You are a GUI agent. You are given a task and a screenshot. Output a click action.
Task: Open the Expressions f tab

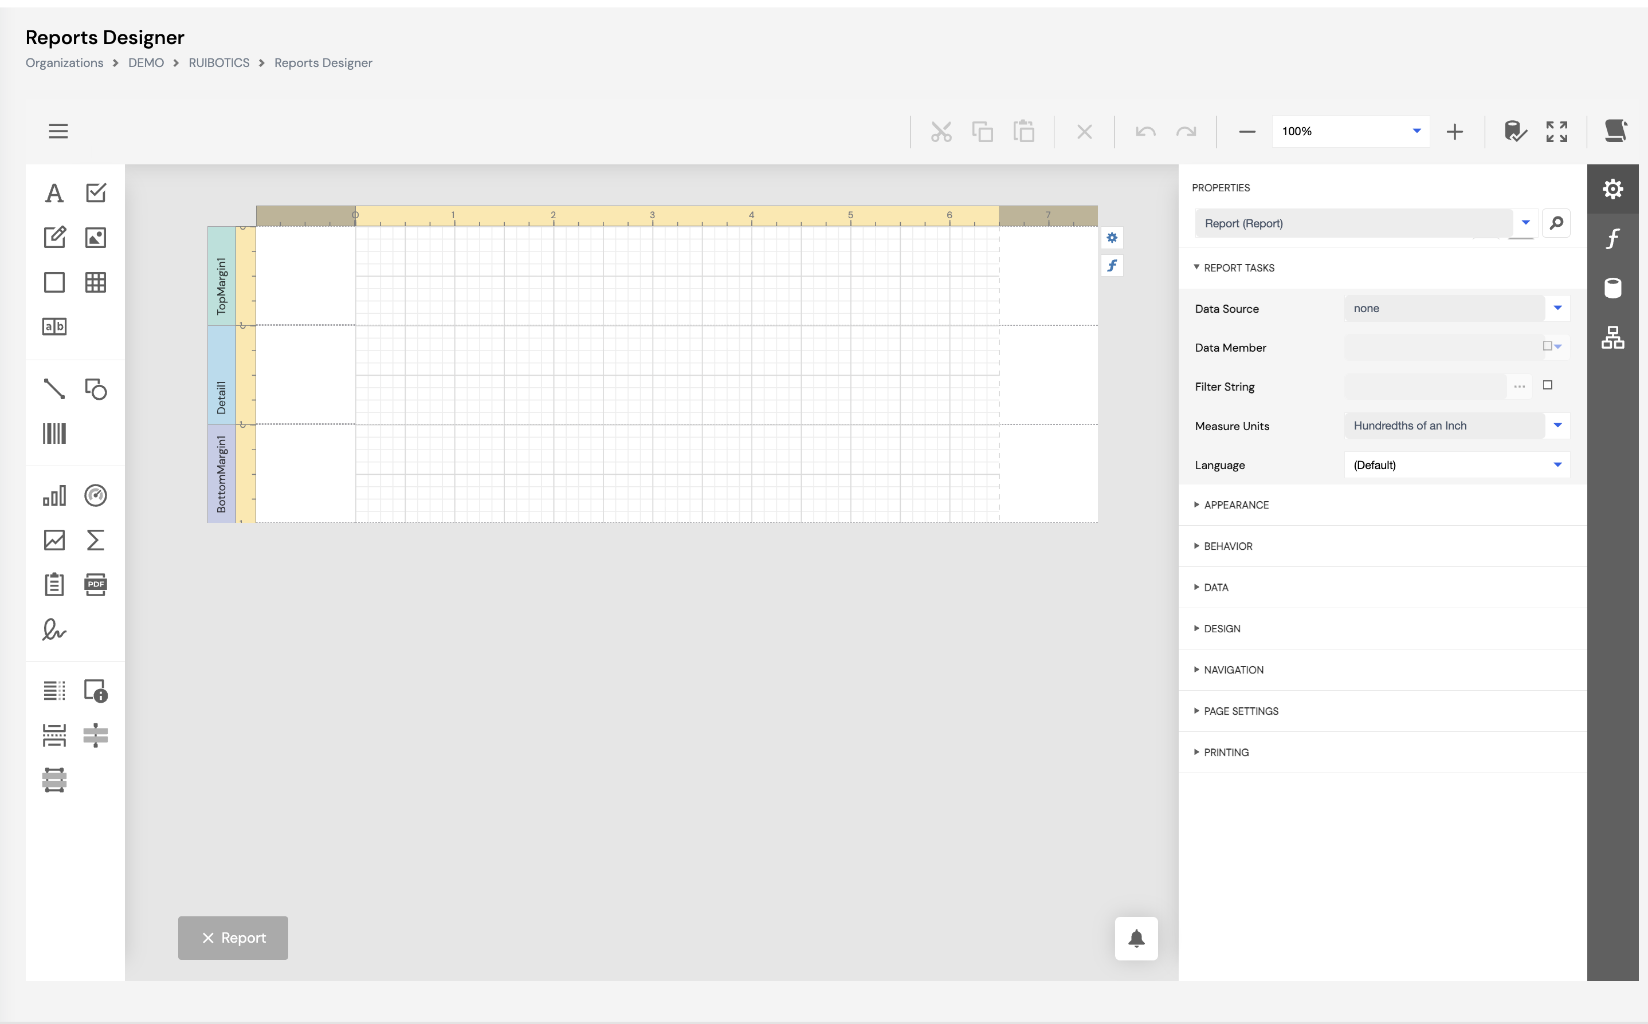1612,238
